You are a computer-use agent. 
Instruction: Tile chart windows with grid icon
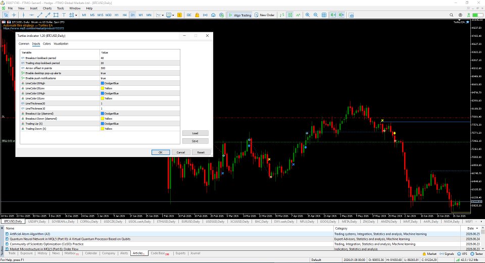coord(324,15)
